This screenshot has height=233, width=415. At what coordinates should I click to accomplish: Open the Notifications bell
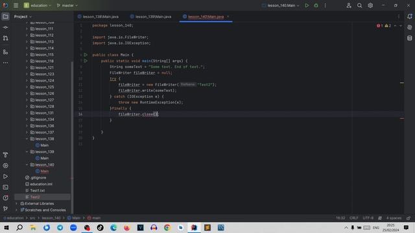pyautogui.click(x=409, y=17)
